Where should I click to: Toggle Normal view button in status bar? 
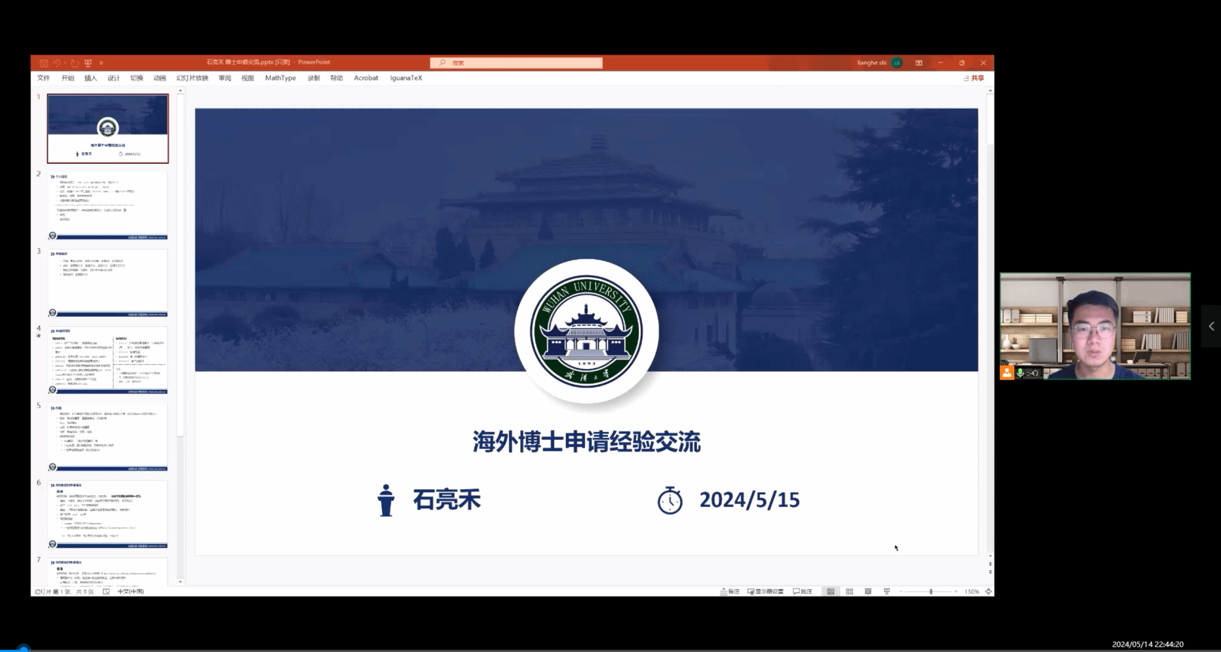(x=830, y=591)
